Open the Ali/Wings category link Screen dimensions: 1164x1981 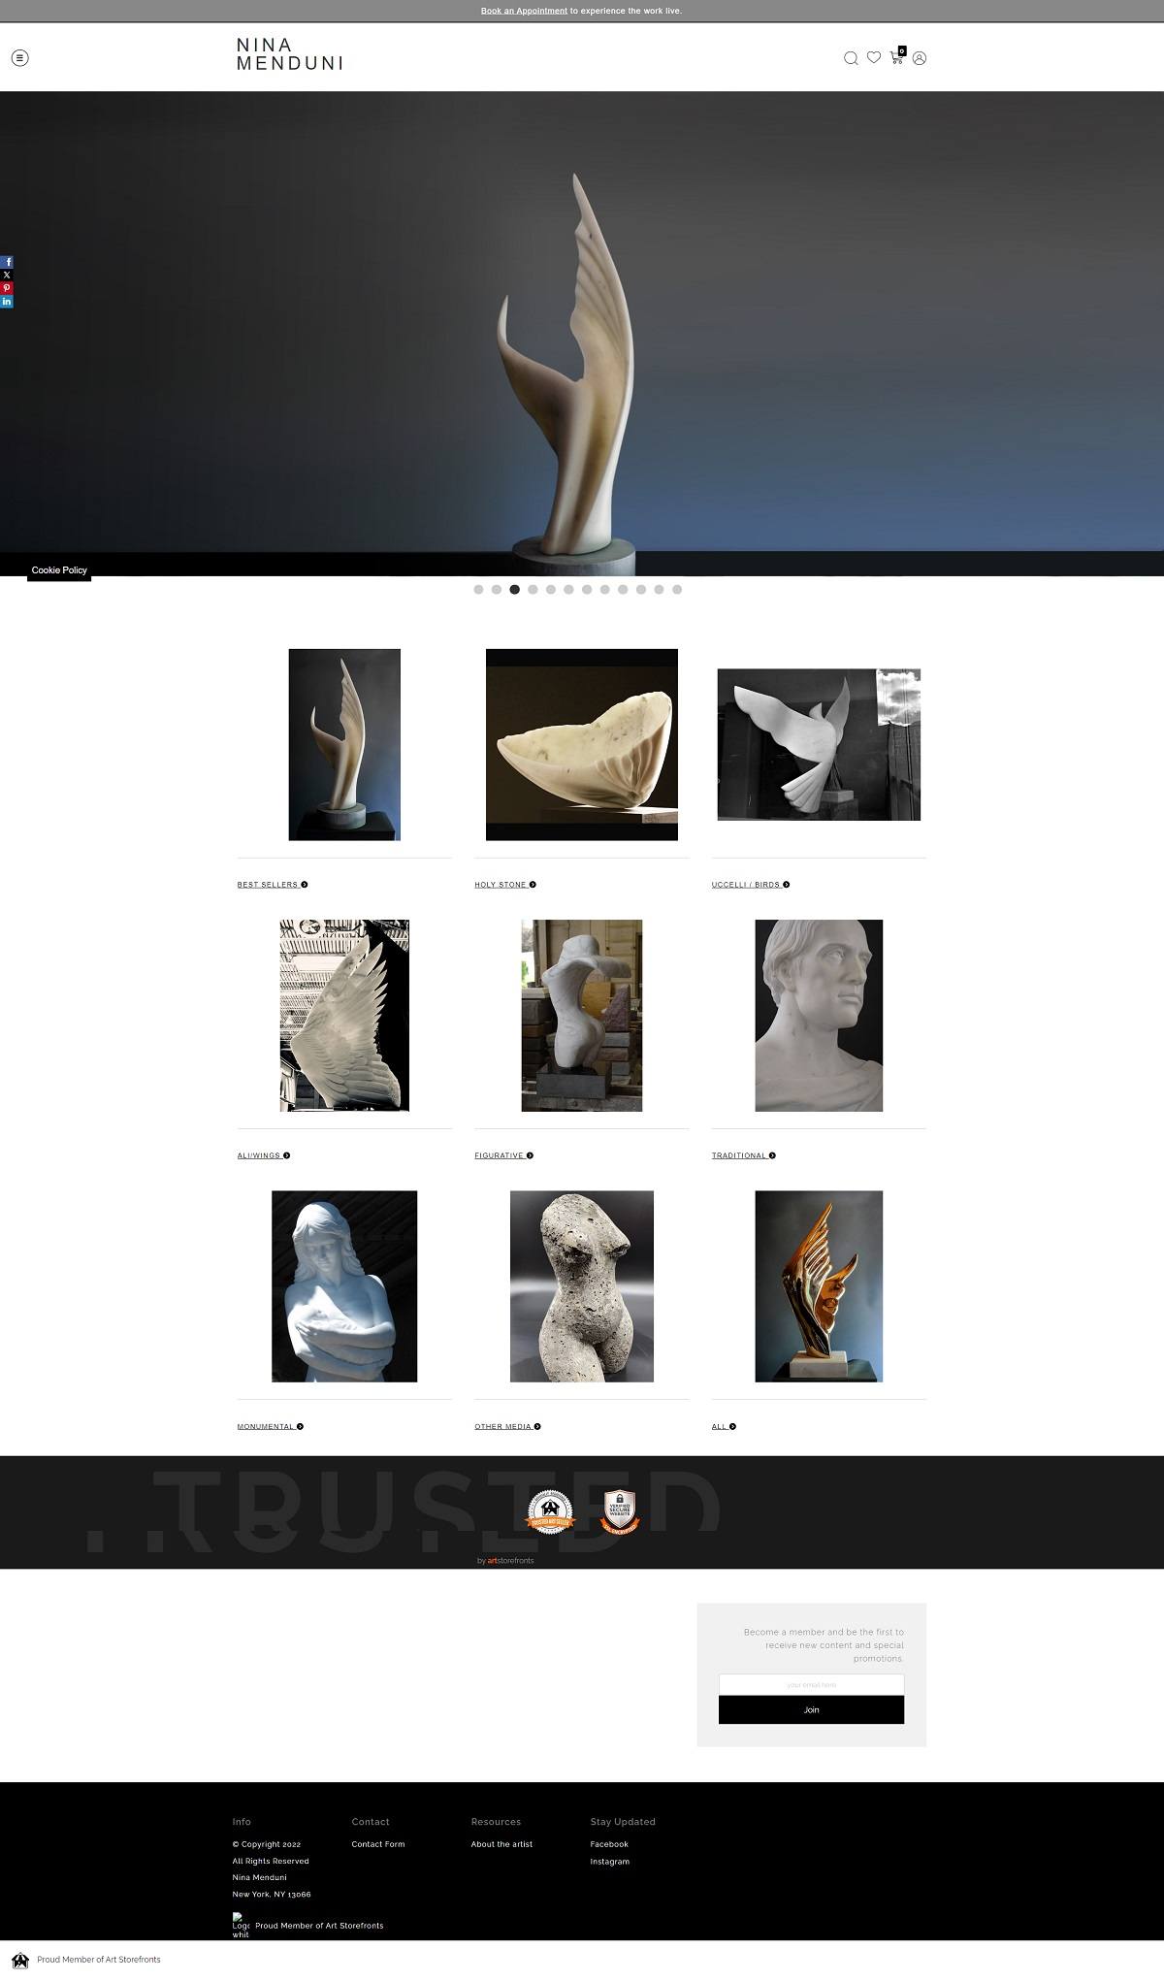[x=264, y=1155]
